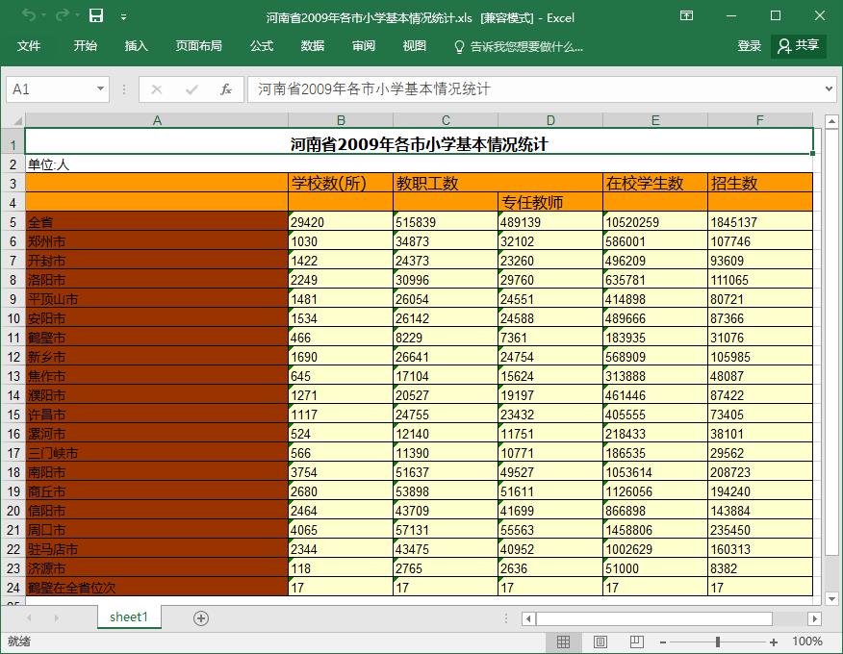Switch to Normal view icon

coord(563,641)
